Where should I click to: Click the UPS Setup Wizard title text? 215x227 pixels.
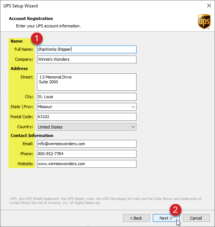pyautogui.click(x=21, y=6)
